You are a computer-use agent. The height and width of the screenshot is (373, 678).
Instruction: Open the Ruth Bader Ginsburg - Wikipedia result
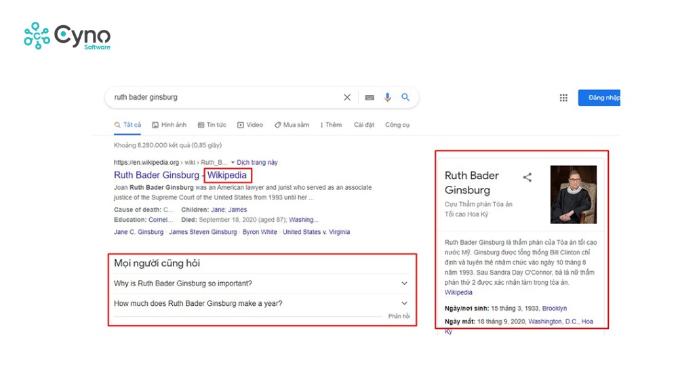point(180,176)
